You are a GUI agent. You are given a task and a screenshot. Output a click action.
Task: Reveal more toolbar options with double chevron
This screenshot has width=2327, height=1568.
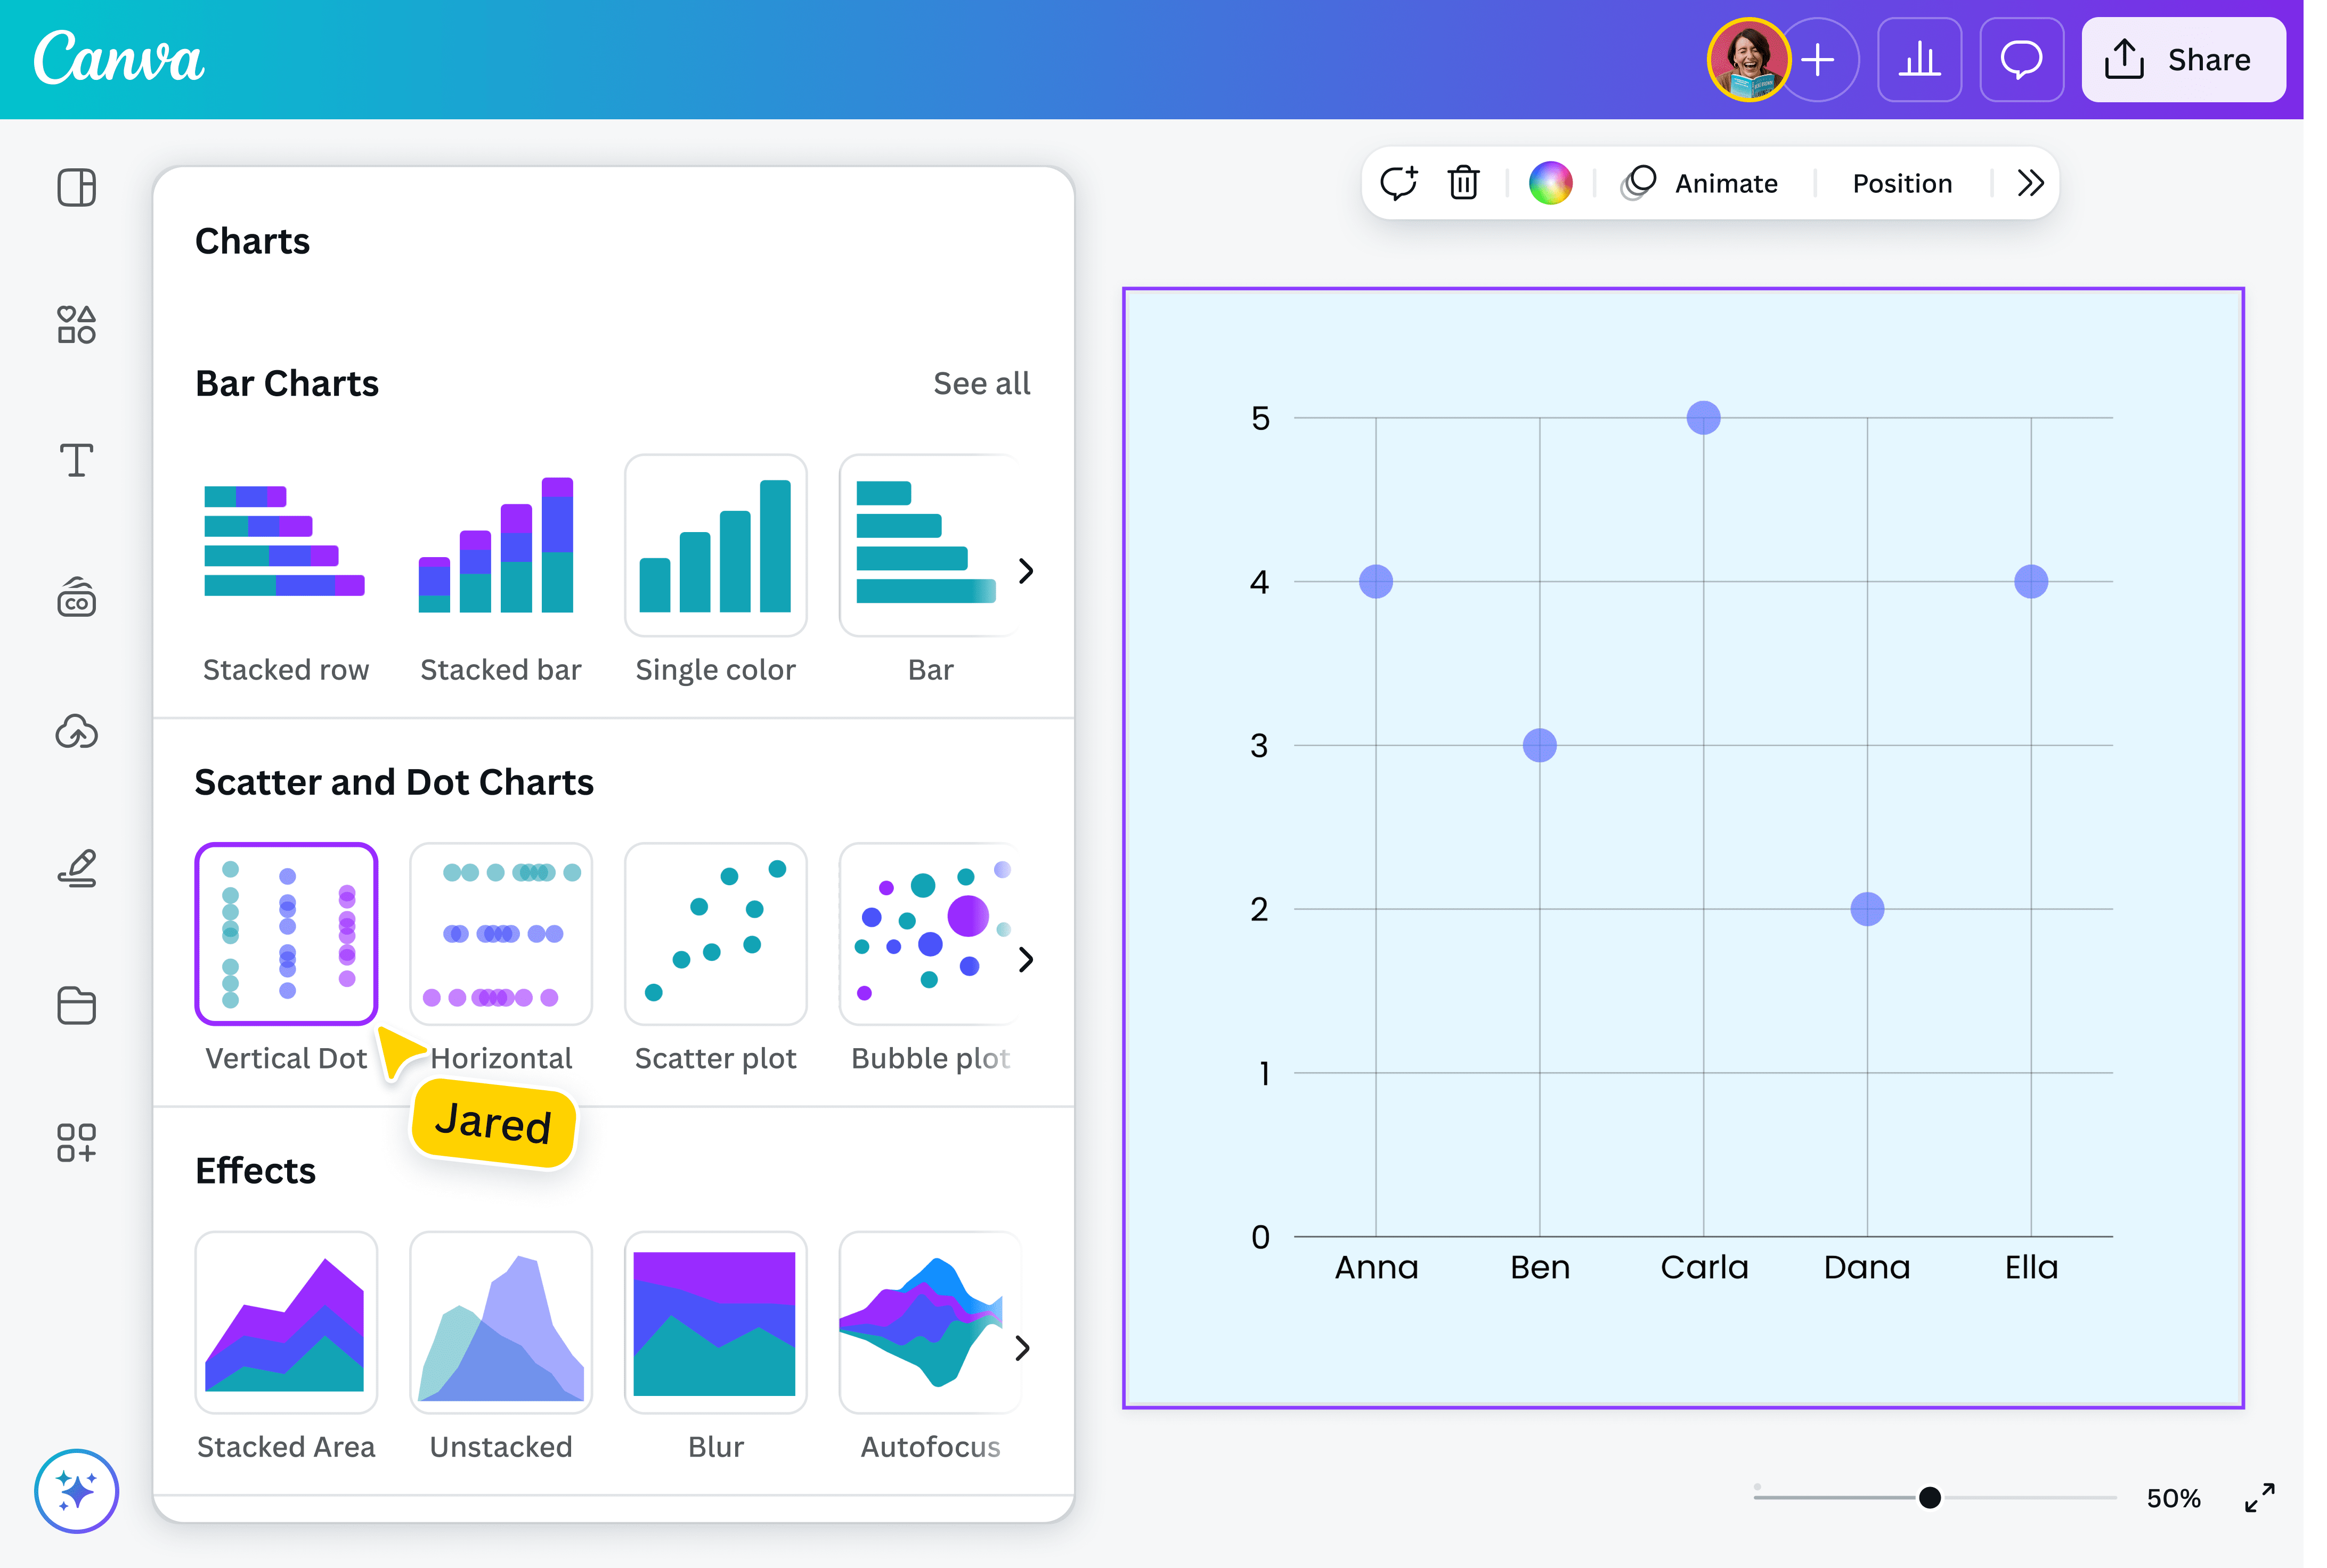(2029, 182)
